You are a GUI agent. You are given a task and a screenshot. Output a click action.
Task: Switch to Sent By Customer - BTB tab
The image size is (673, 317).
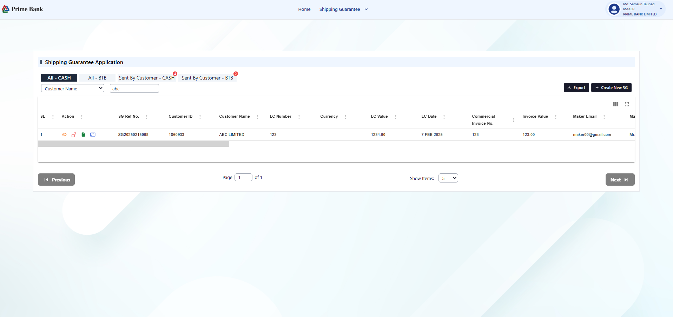pos(207,78)
